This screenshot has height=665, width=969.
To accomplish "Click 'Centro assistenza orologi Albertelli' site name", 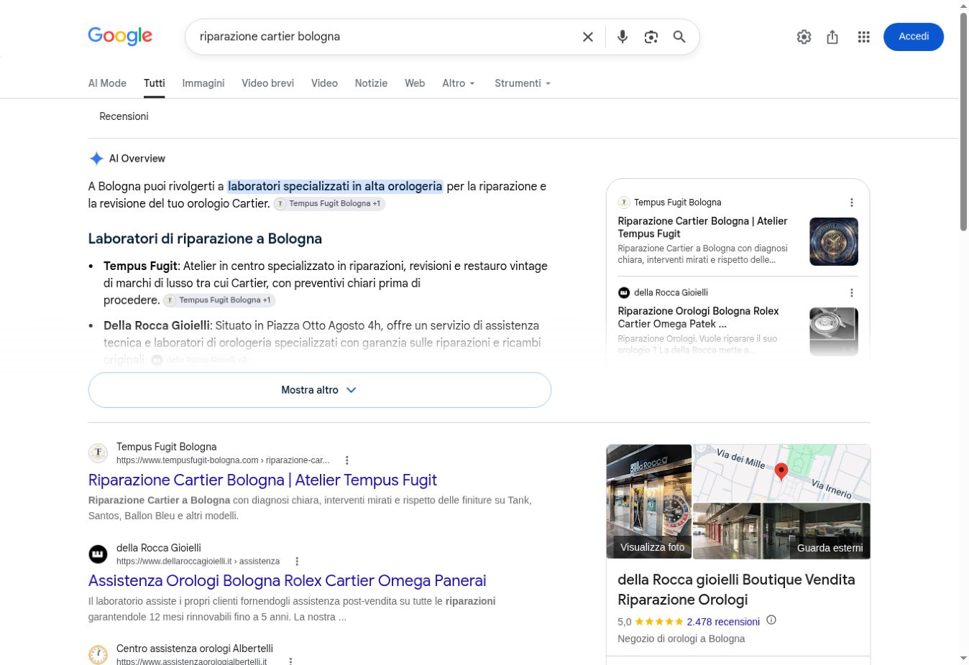I will [x=195, y=648].
